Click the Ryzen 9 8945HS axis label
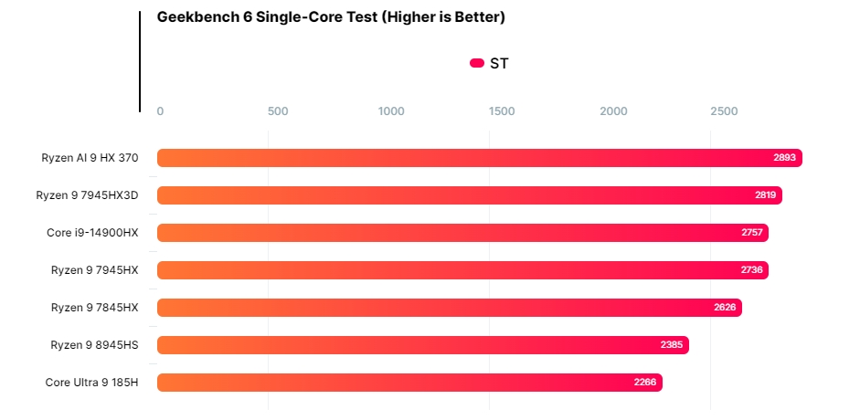 tap(94, 345)
